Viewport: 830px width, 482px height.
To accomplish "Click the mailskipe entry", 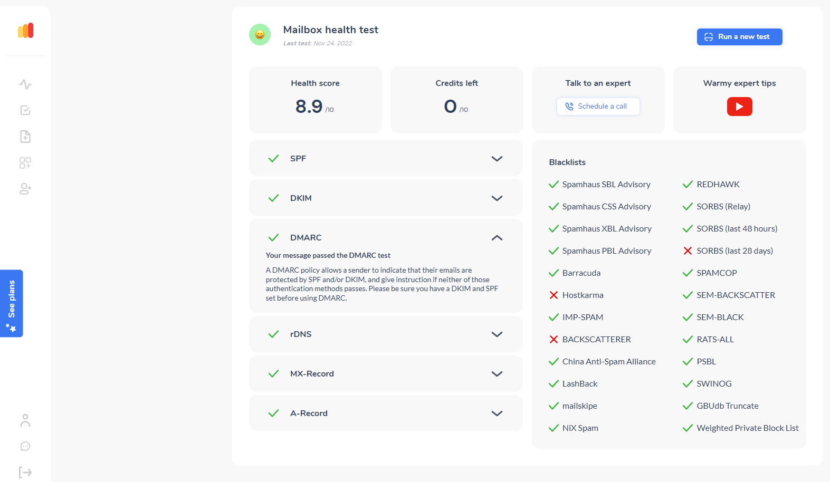I will point(579,406).
